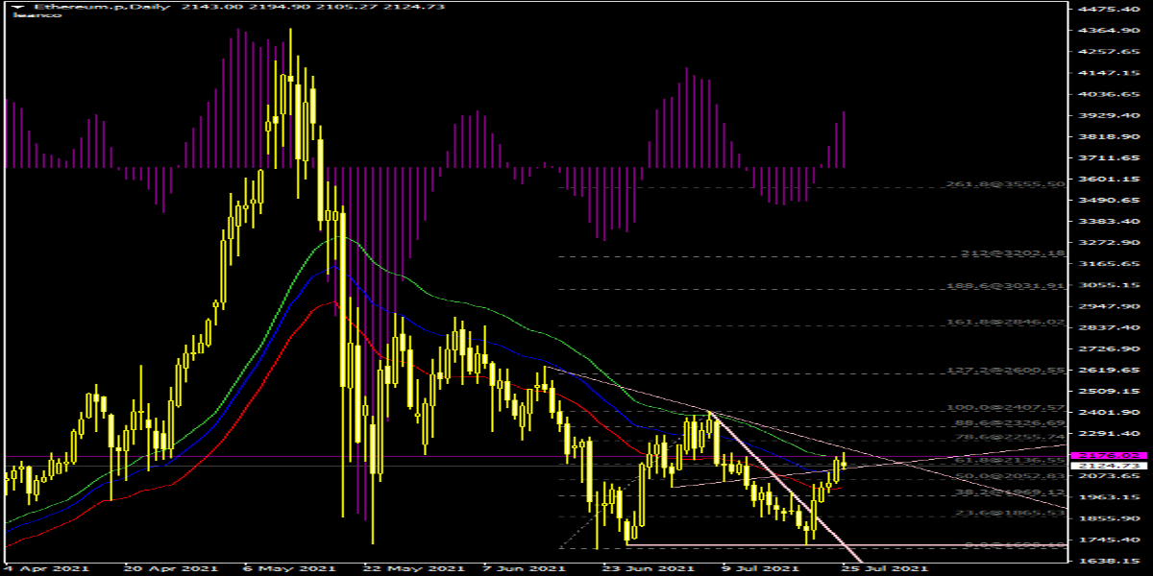Viewport: 1153px width, 576px height.
Task: Click the 2619.65 price scale value
Action: (1109, 371)
